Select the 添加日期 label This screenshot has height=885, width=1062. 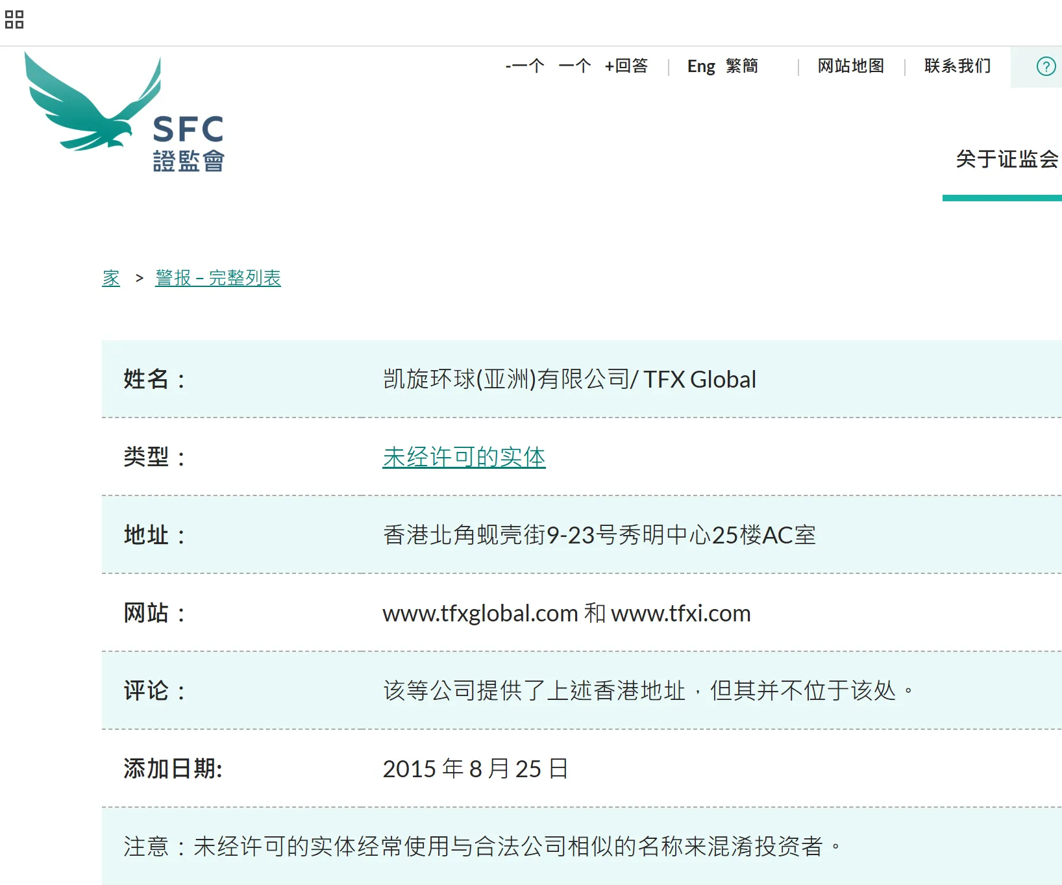click(x=173, y=769)
